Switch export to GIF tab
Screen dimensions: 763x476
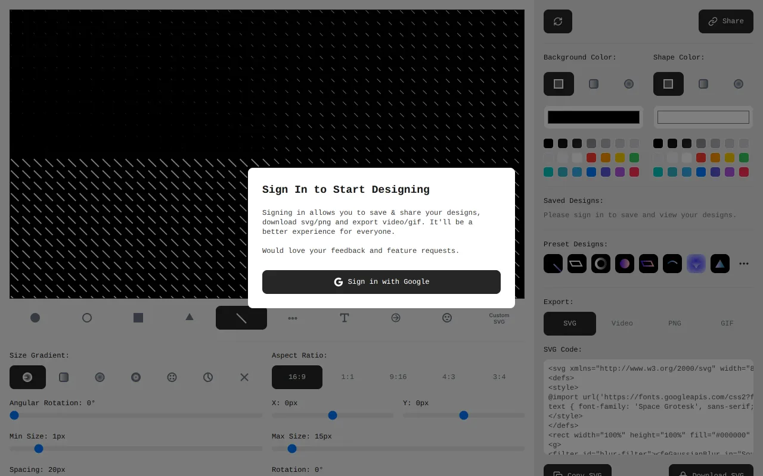tap(727, 324)
